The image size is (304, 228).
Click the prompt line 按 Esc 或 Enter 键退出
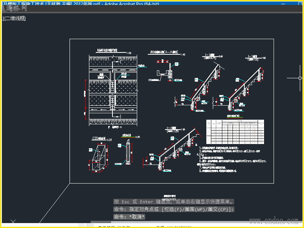174,202
